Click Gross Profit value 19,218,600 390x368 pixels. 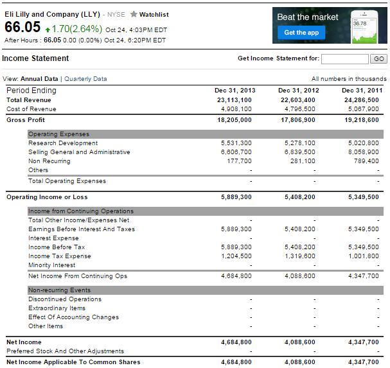[x=361, y=120]
